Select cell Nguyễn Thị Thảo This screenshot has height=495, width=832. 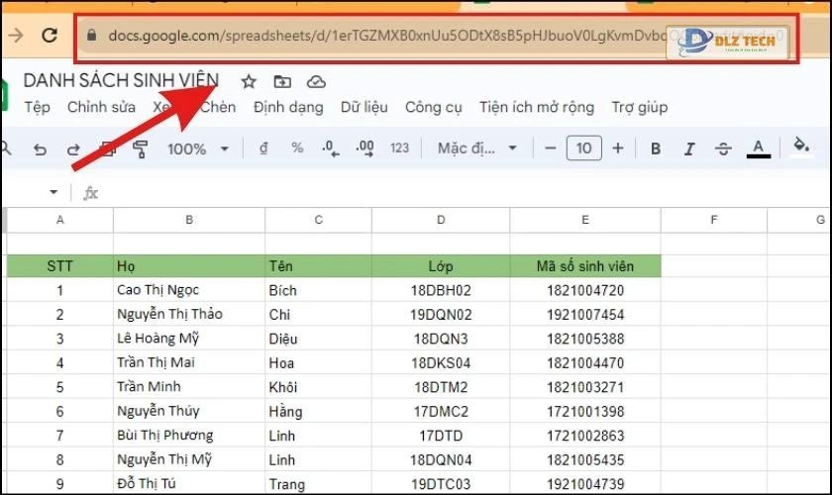189,314
